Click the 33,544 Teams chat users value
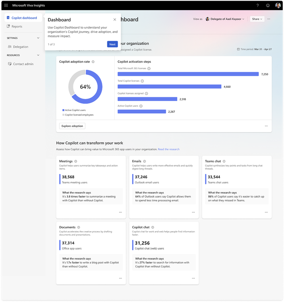The image size is (284, 302). 214,177
